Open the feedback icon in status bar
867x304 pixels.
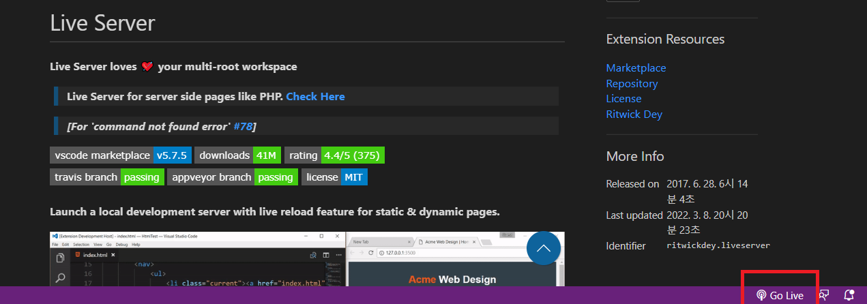(824, 295)
